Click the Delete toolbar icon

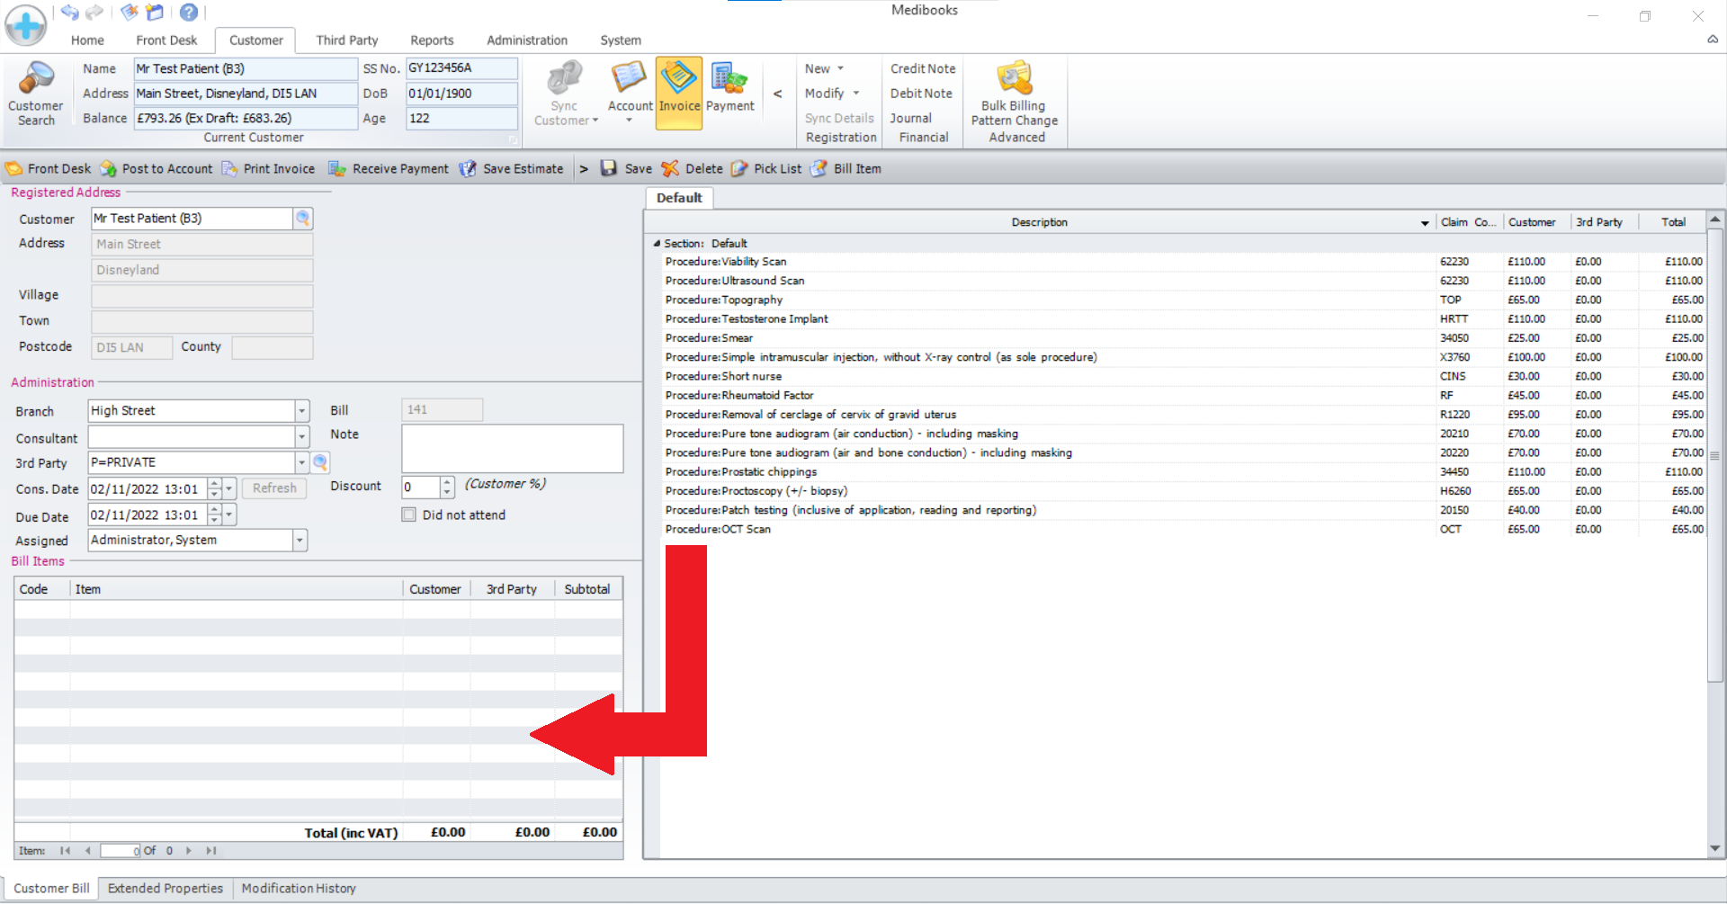[692, 169]
